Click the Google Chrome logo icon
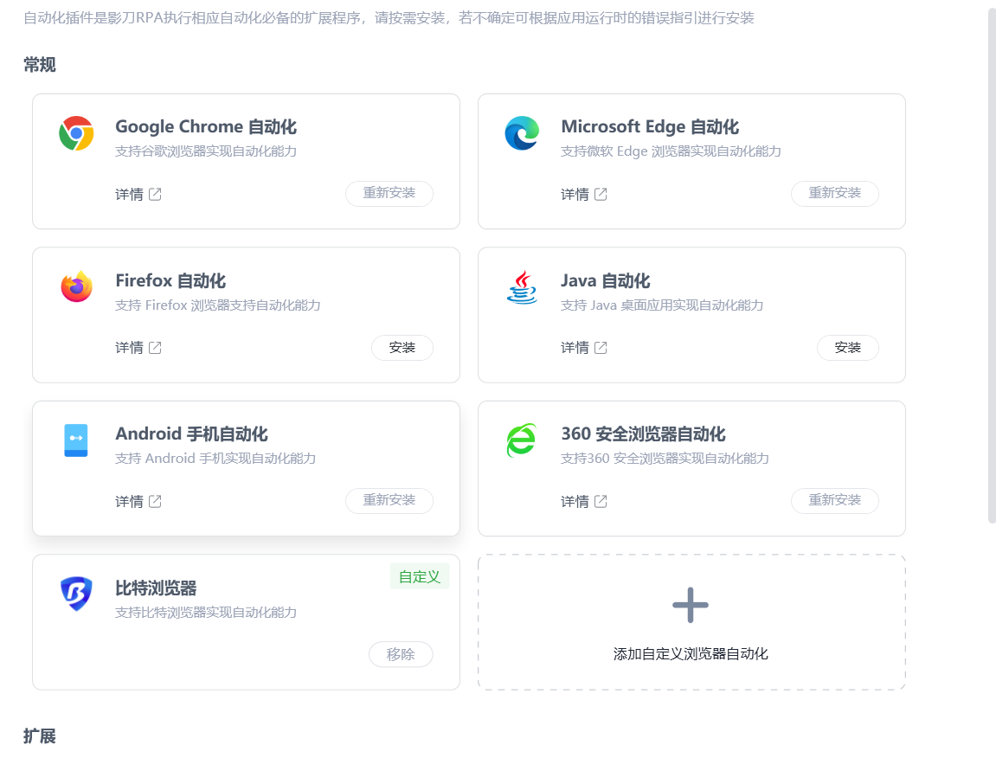The height and width of the screenshot is (758, 996). [76, 133]
